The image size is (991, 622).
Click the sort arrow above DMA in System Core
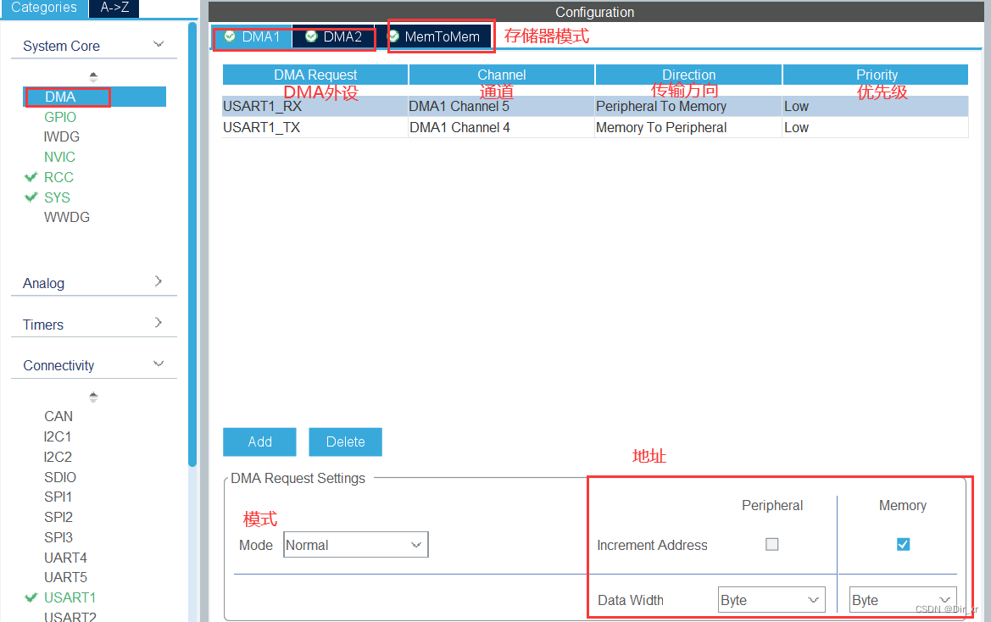tap(93, 75)
